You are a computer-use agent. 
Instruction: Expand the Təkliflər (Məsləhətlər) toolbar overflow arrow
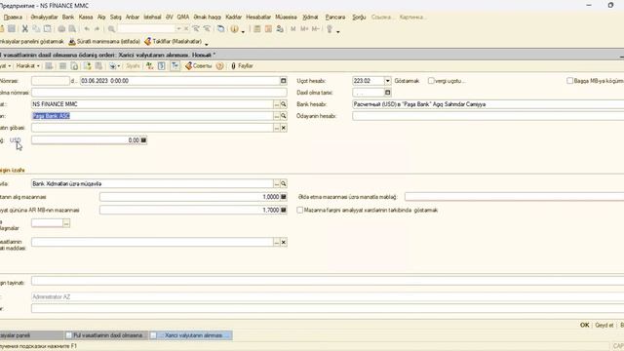206,43
